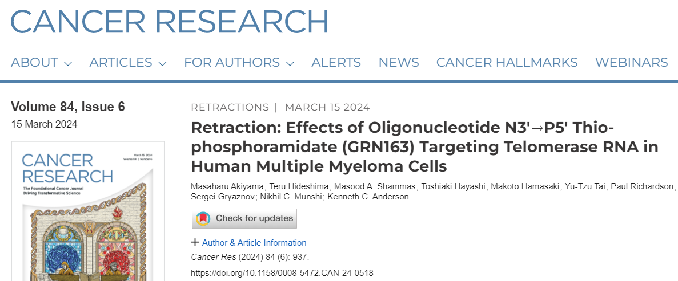
Task: Open the ALERTS menu item
Action: (336, 63)
